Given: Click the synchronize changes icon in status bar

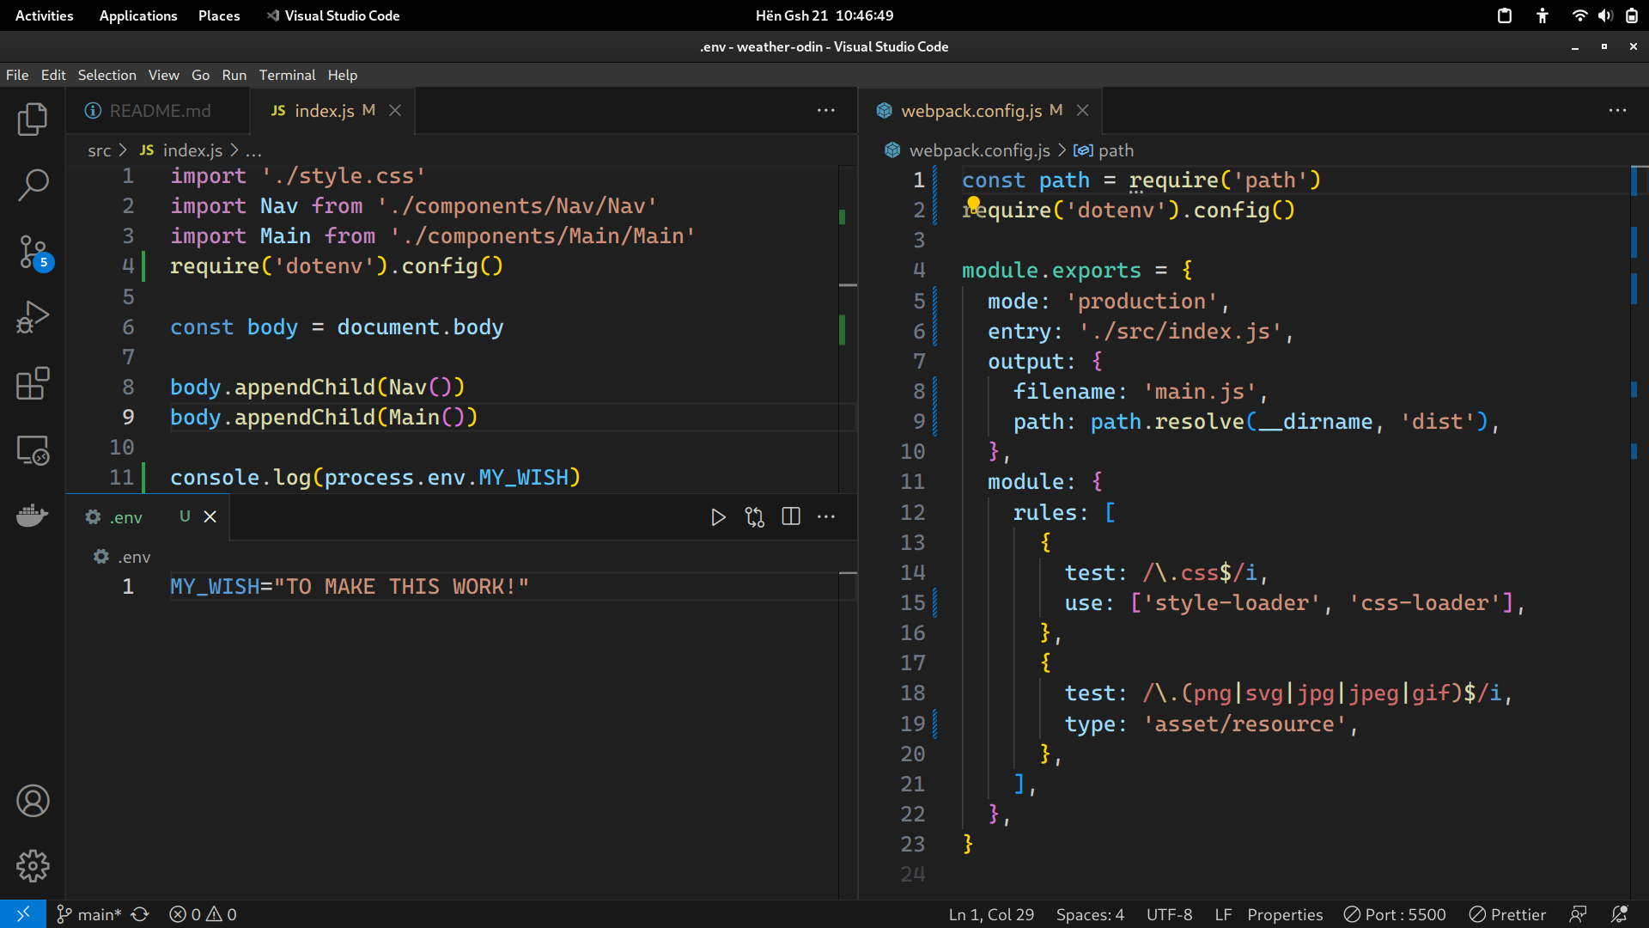Looking at the screenshot, I should click(x=140, y=914).
